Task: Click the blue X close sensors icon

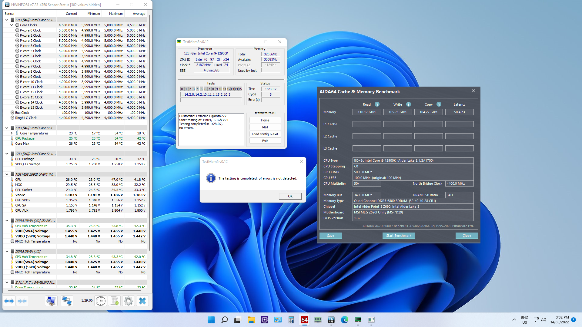Action: 142,301
